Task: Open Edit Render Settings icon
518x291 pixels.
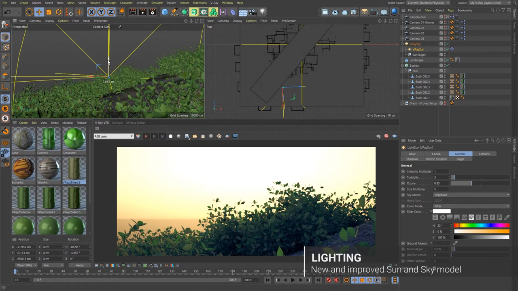Action: [152, 12]
